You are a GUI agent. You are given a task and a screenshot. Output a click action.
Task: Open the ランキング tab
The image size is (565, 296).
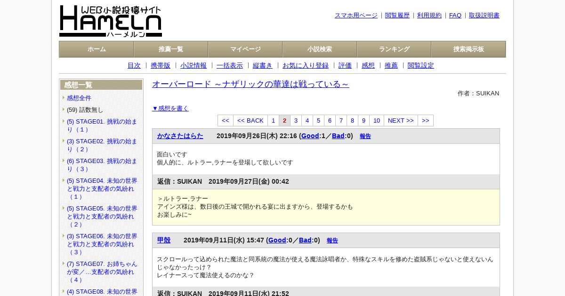[x=394, y=49]
